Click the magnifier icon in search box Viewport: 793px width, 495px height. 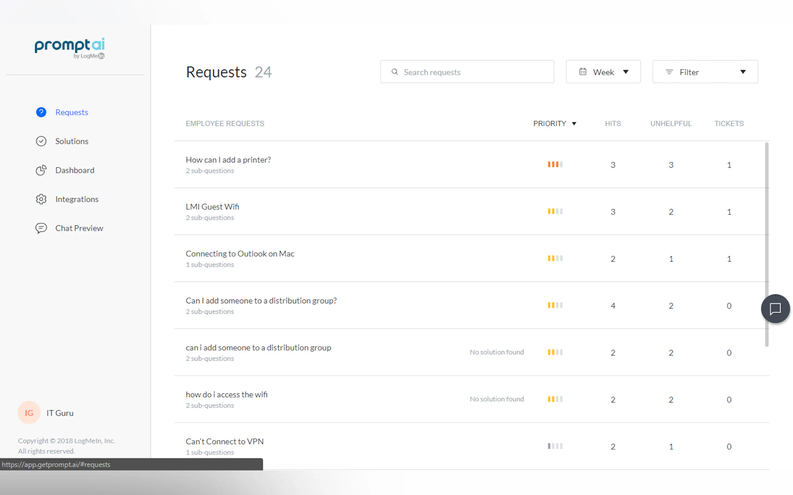(395, 72)
